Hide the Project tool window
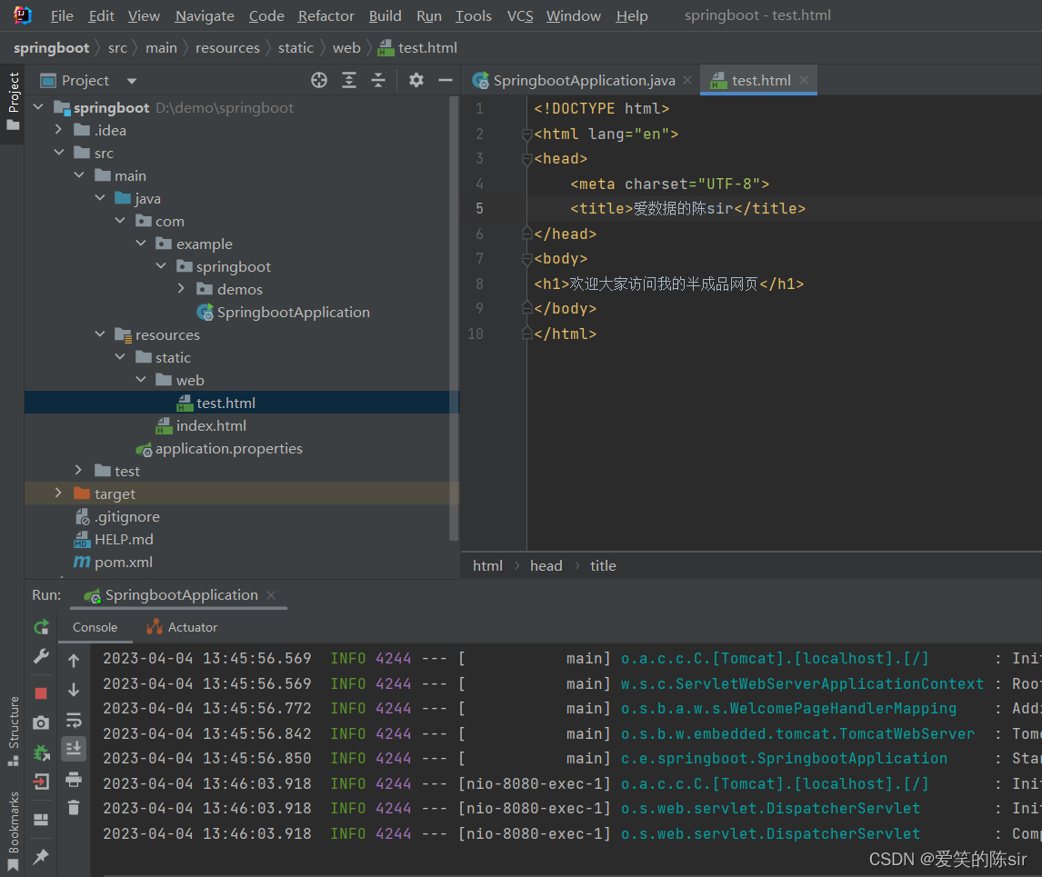1042x877 pixels. point(446,80)
